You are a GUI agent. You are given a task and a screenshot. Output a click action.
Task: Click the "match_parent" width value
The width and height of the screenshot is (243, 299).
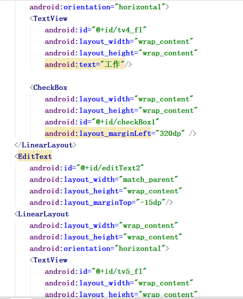pos(148,180)
